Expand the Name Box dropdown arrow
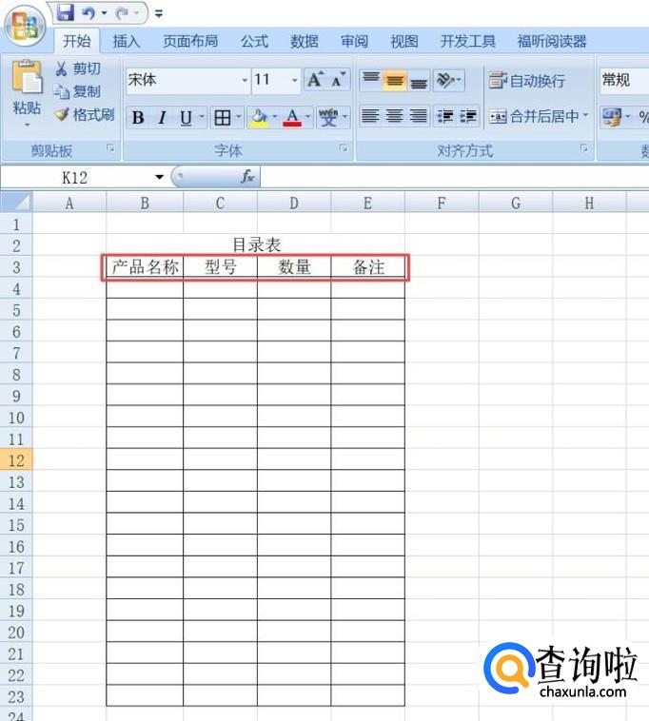 pyautogui.click(x=159, y=177)
